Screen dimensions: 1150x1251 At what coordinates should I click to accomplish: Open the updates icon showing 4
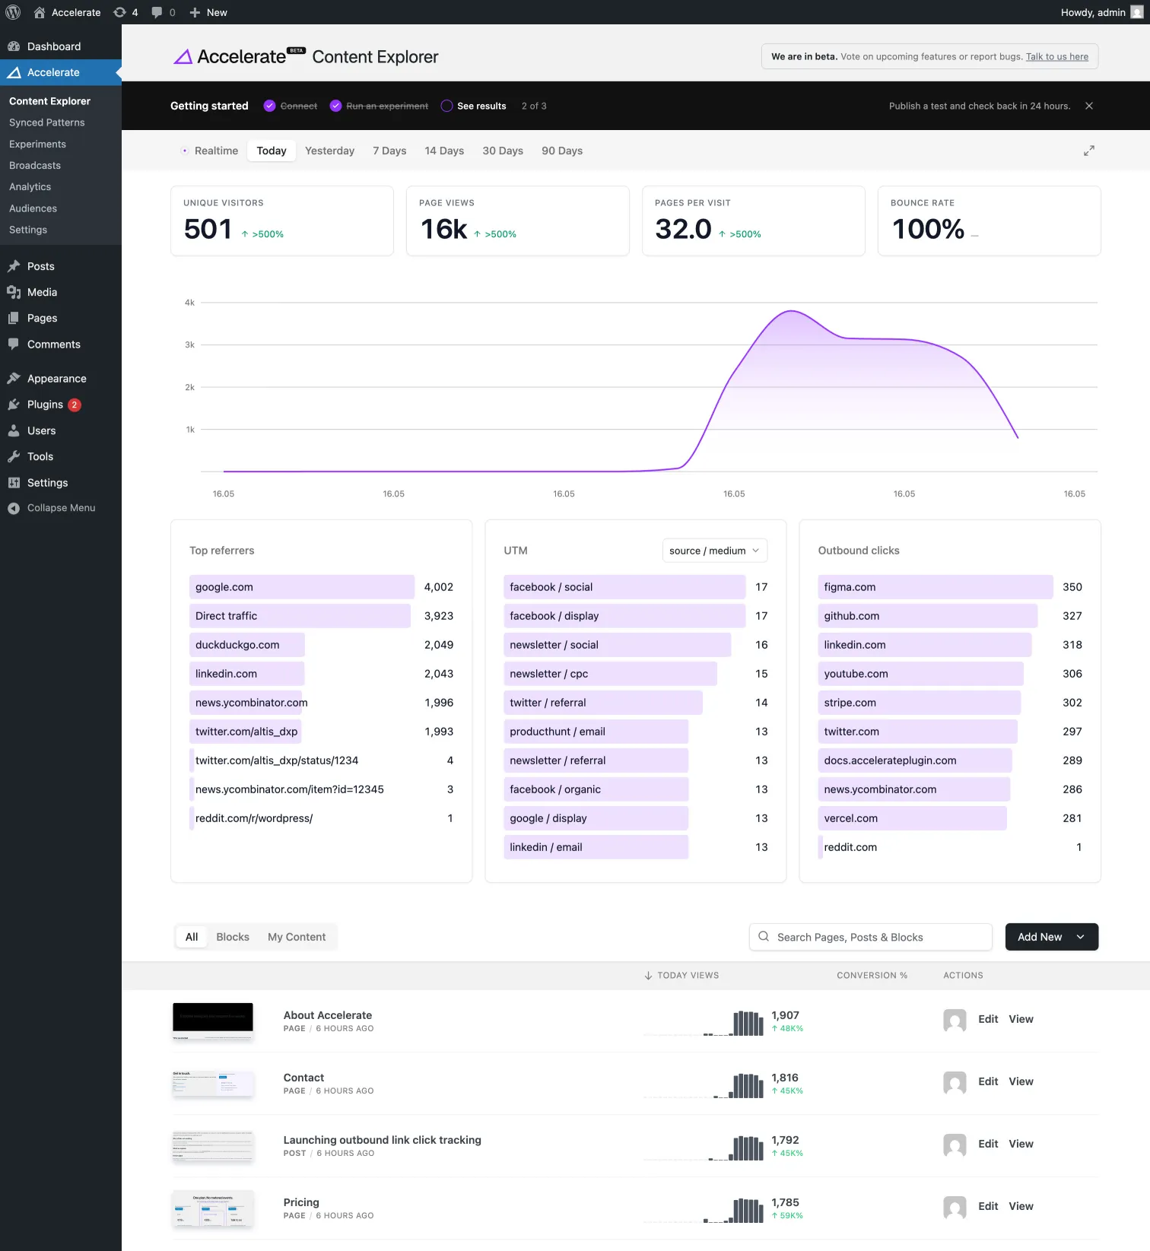(125, 12)
